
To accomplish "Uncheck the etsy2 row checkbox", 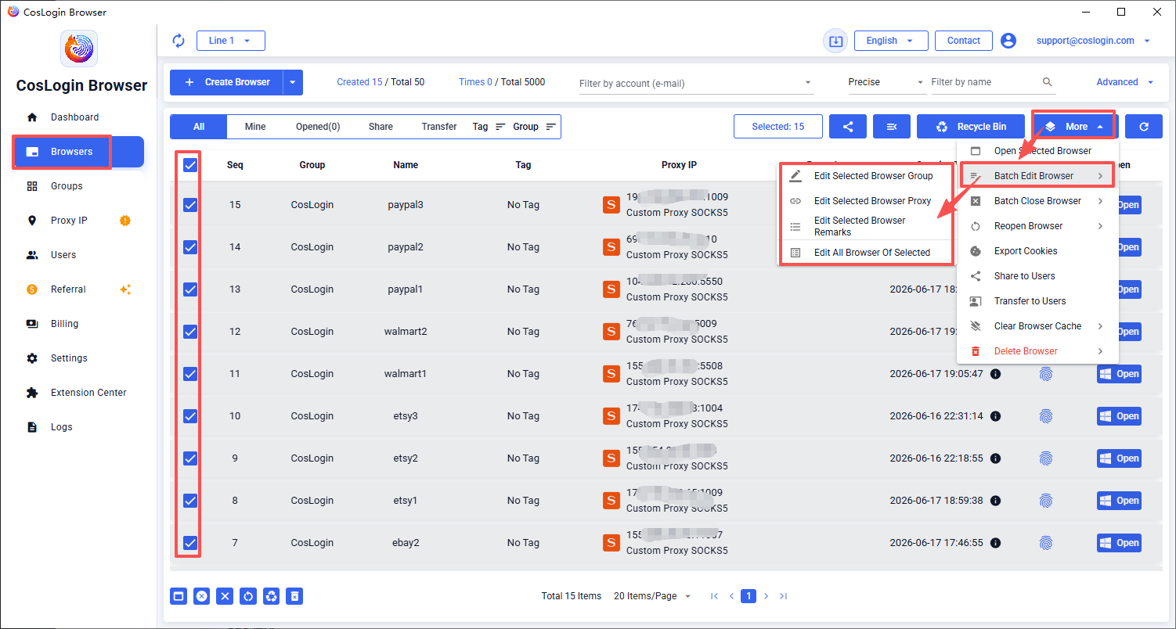I will (x=189, y=458).
